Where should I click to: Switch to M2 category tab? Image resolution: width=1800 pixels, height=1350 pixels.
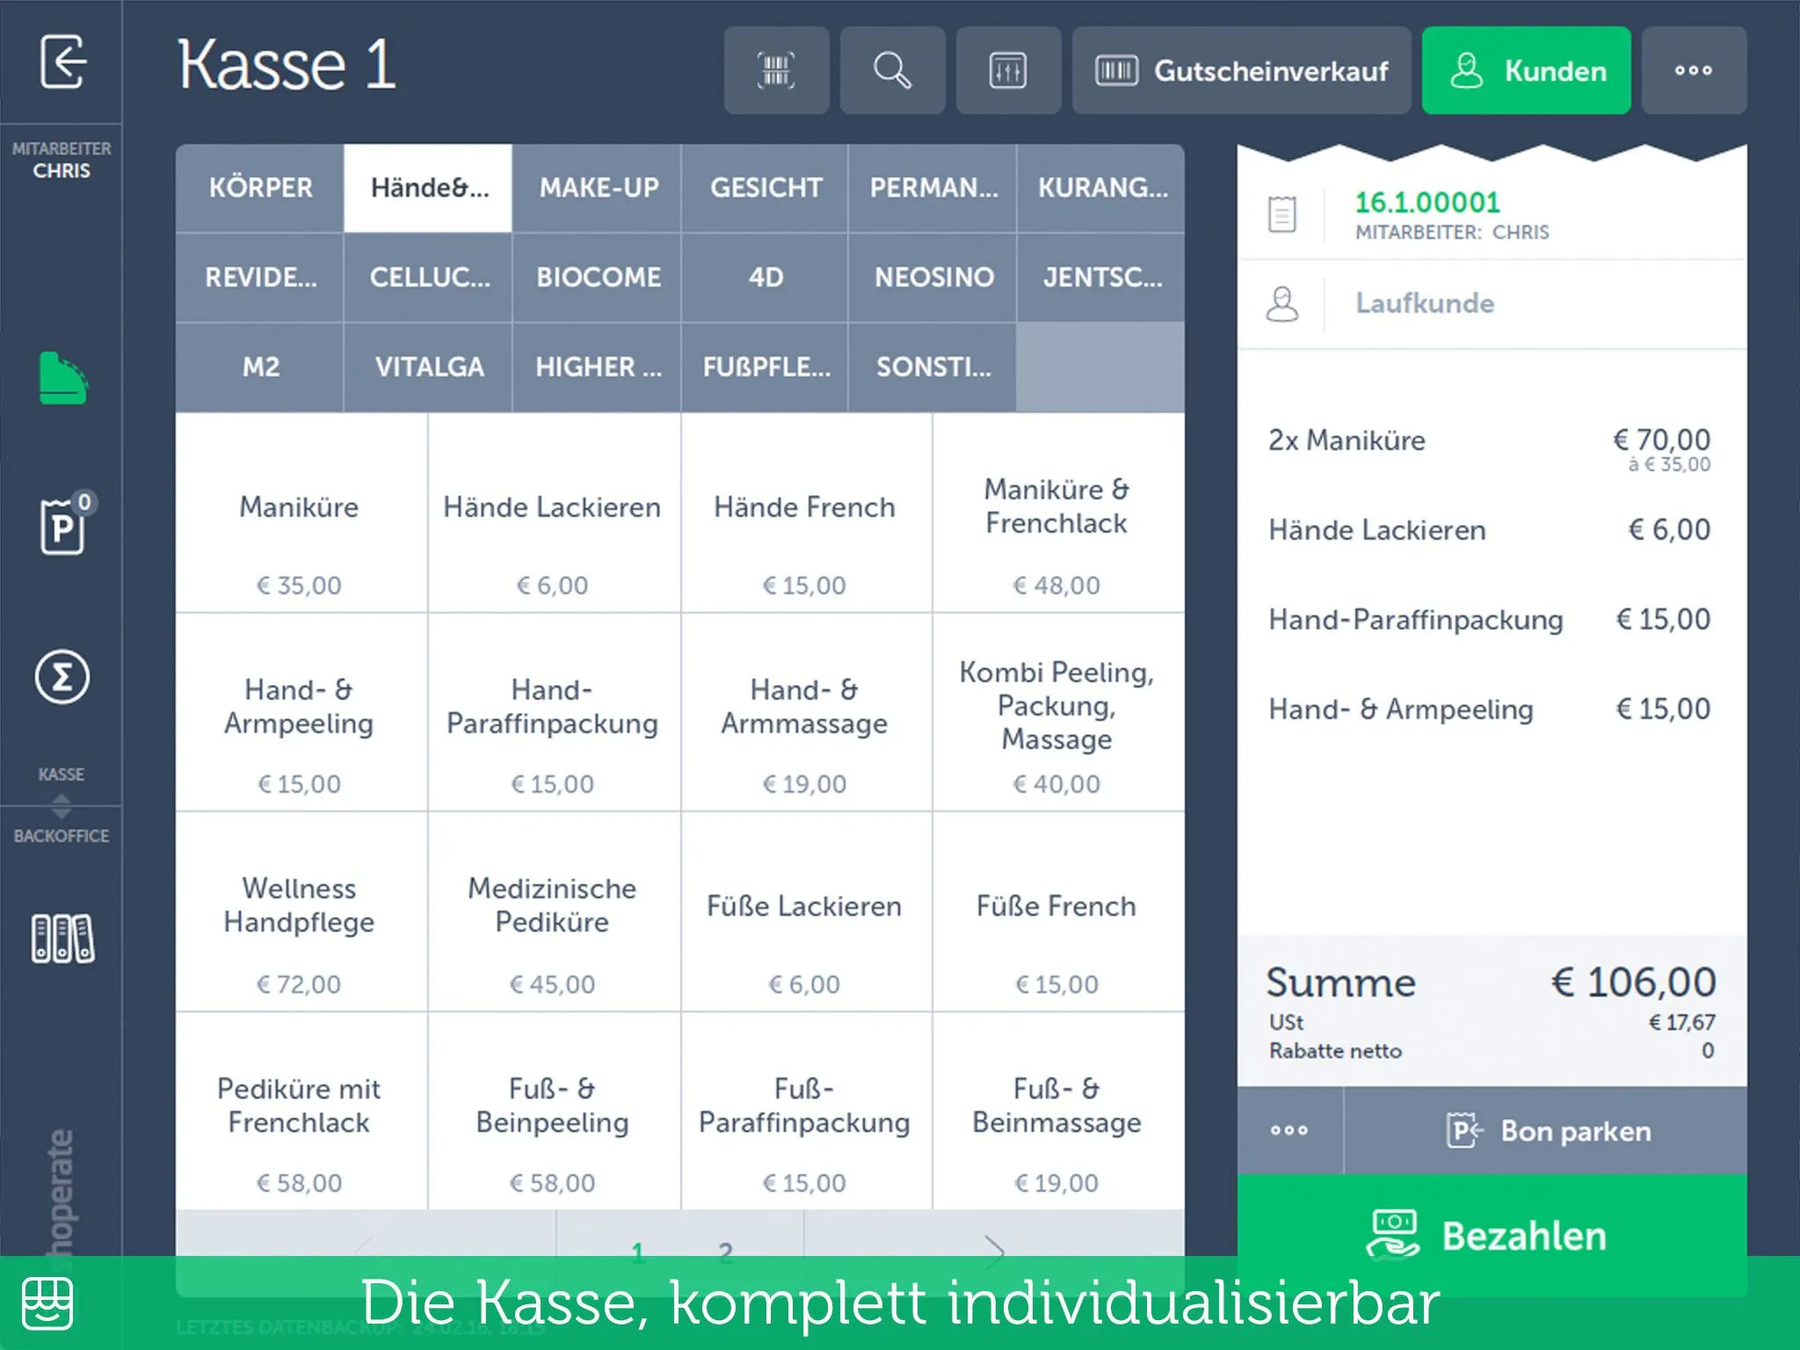[259, 367]
